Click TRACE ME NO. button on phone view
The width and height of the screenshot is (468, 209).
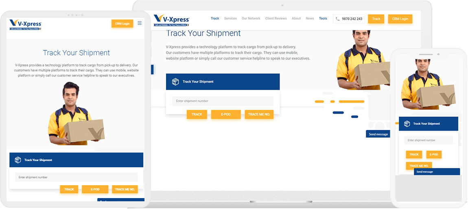coord(419,166)
